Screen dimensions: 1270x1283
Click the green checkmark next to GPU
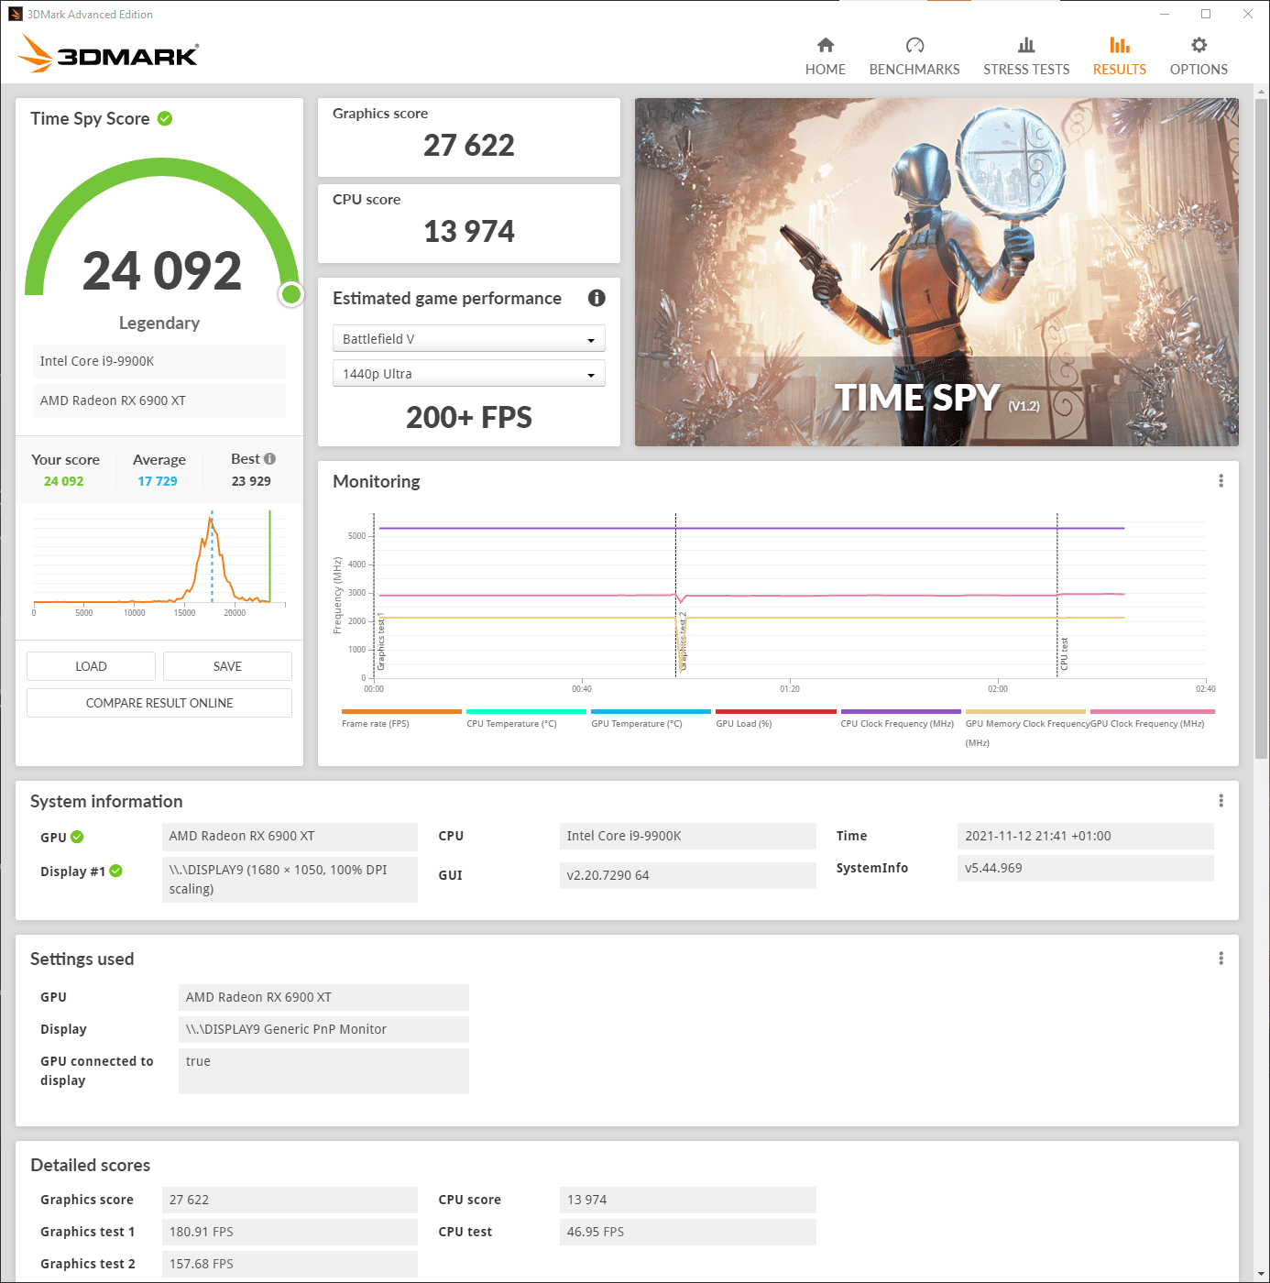pos(77,837)
